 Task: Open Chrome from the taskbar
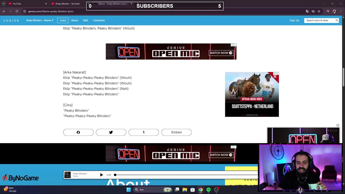click(x=201, y=190)
